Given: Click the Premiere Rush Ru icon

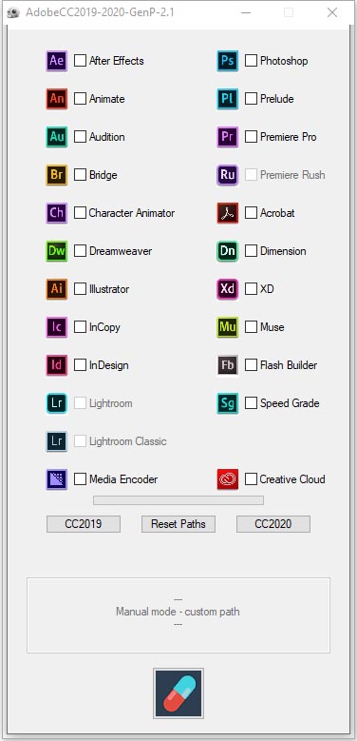Looking at the screenshot, I should pyautogui.click(x=228, y=175).
